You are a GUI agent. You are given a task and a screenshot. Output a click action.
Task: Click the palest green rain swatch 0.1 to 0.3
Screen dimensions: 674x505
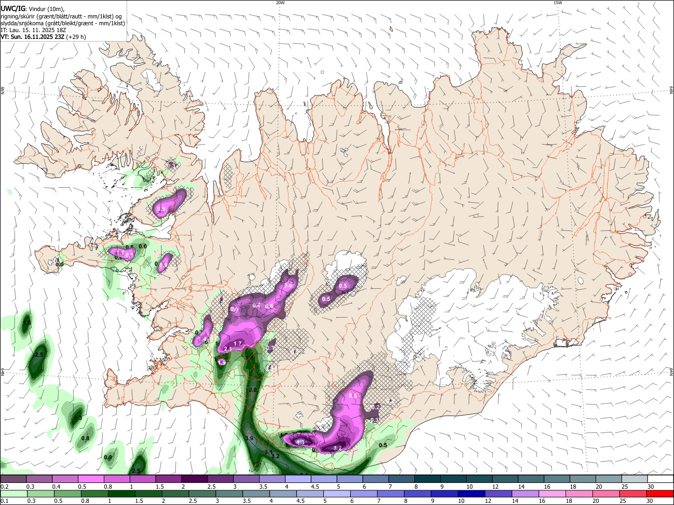click(x=13, y=493)
